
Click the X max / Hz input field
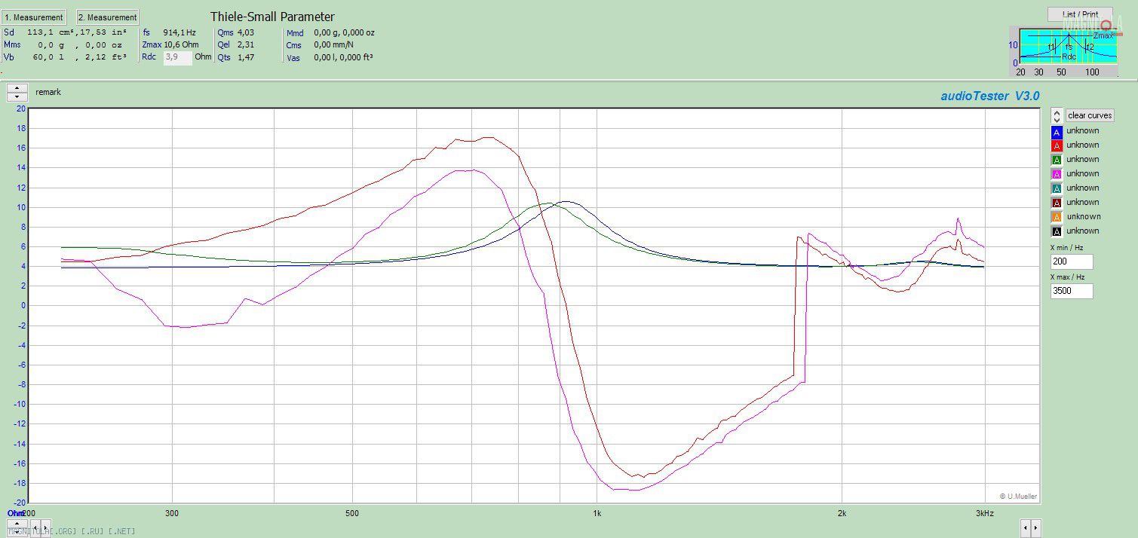pyautogui.click(x=1072, y=291)
